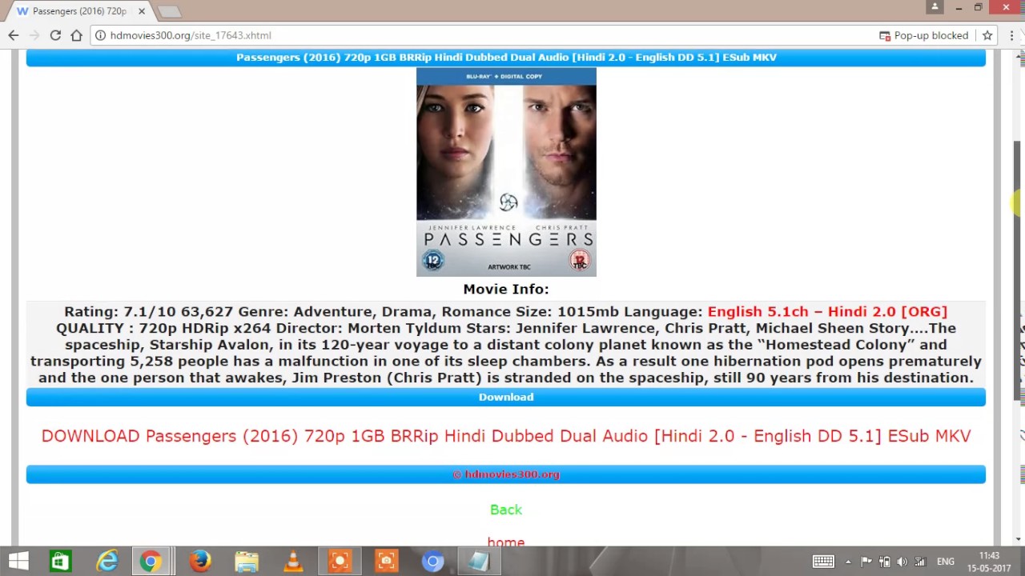Bookmark this page with the star icon
The width and height of the screenshot is (1025, 576).
[x=987, y=35]
